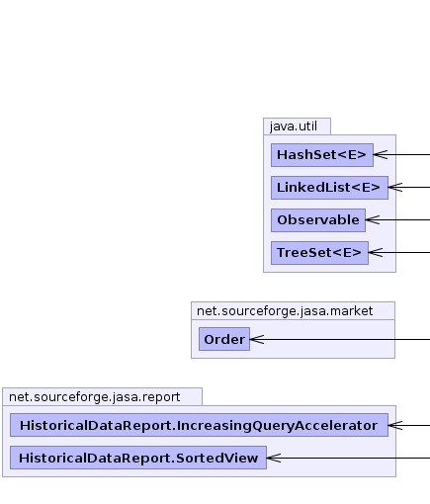430x504 pixels.
Task: Click the dependency line entering Order
Action: click(x=346, y=339)
